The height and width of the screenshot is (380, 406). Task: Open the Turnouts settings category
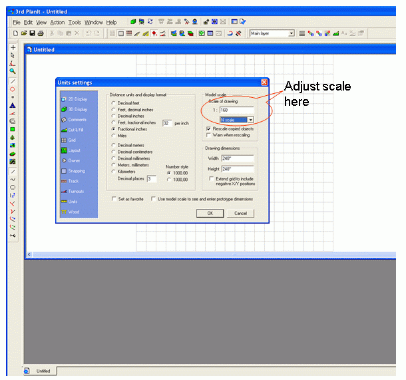click(x=73, y=191)
